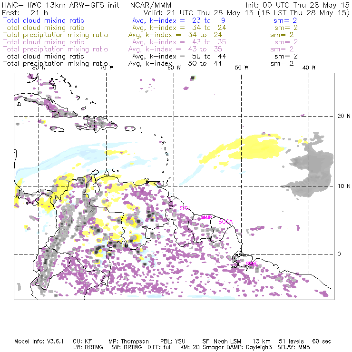
Task: Click the "KM: 2D Smagor" footer entry
Action: pos(202,347)
